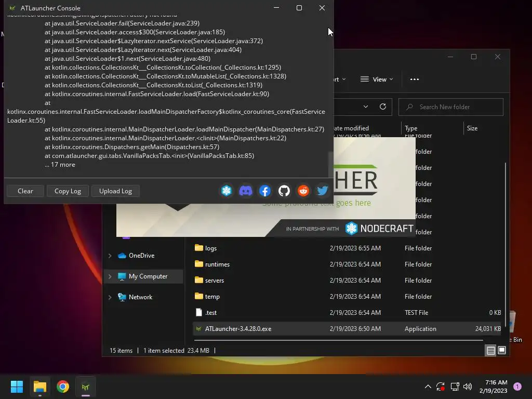Open File Explorer from taskbar

point(39,387)
